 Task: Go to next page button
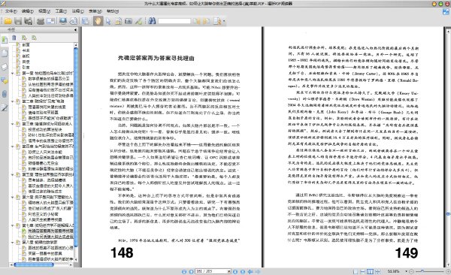pyautogui.click(x=235, y=271)
